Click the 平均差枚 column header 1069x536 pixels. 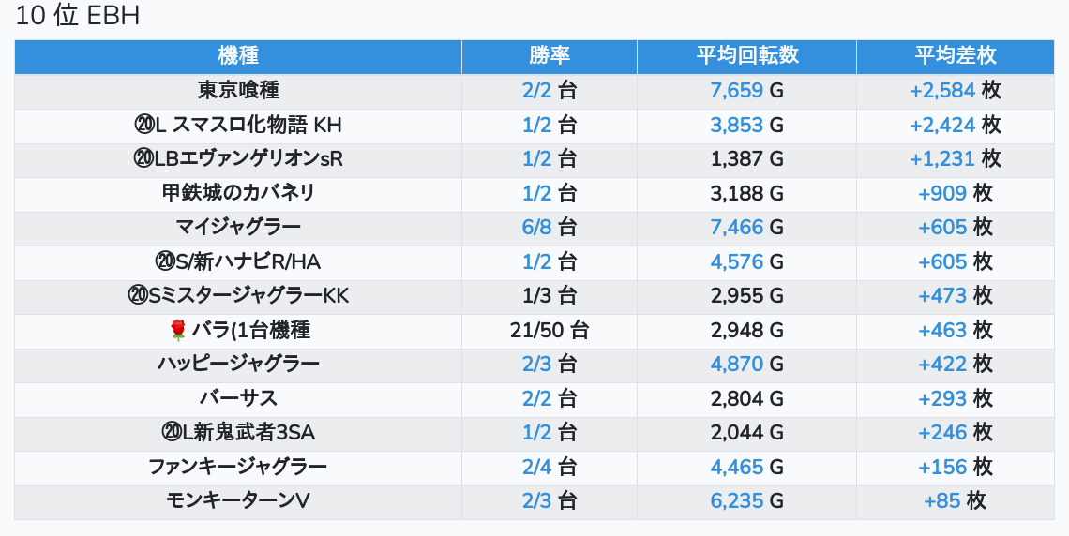pyautogui.click(x=955, y=56)
